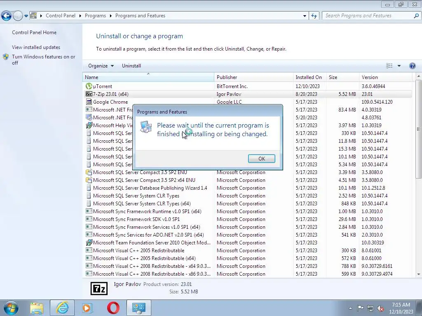Refresh the Programs and Features address bar
The image size is (422, 316).
pyautogui.click(x=314, y=16)
